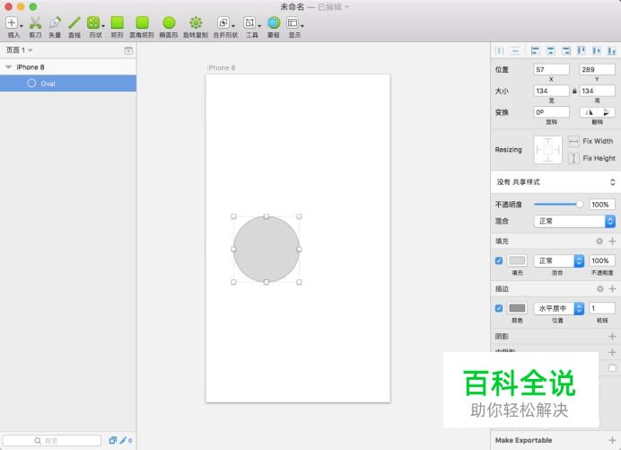621x450 pixels.
Task: Expand the 插入 insert dropdown arrow
Action: point(22,26)
